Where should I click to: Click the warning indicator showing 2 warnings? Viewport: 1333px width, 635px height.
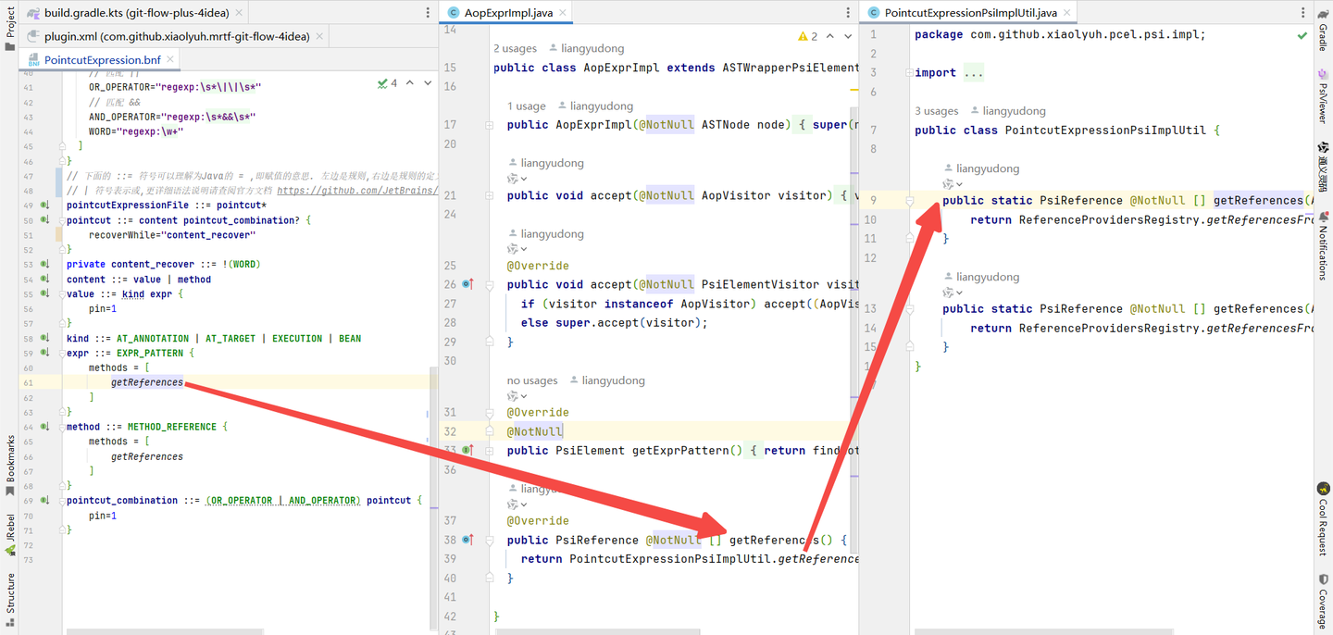coord(805,35)
